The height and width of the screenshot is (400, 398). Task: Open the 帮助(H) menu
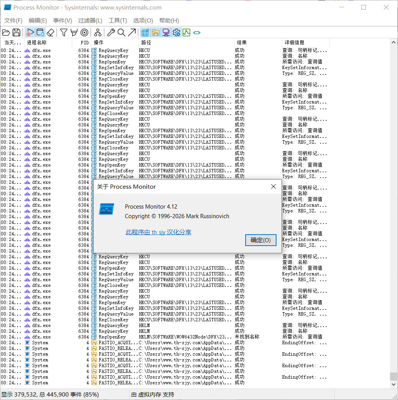pos(169,21)
